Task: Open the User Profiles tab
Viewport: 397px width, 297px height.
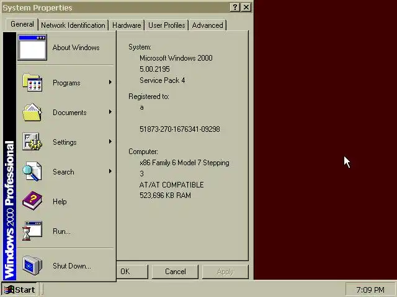Action: click(167, 25)
